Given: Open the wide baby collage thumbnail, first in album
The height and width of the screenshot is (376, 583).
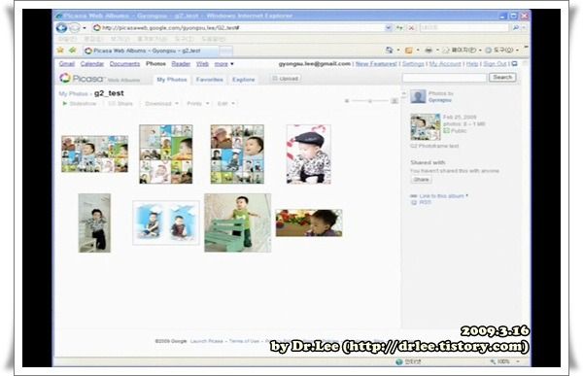Looking at the screenshot, I should 95,154.
